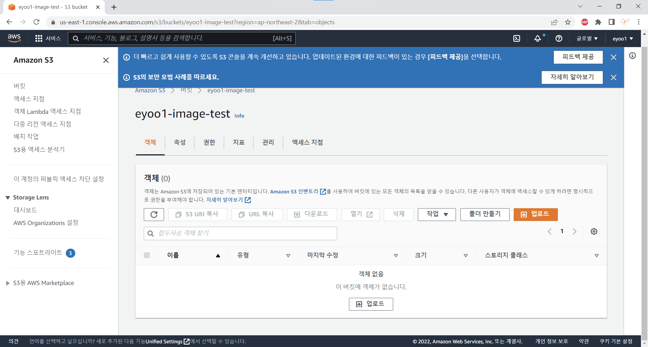The width and height of the screenshot is (648, 347).
Task: Switch to the 권한 tab
Action: [x=209, y=143]
